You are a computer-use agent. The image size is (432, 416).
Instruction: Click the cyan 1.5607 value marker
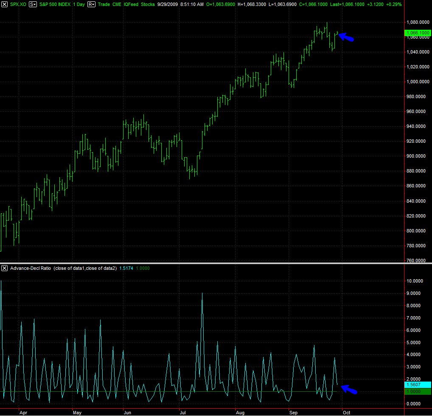(418, 385)
